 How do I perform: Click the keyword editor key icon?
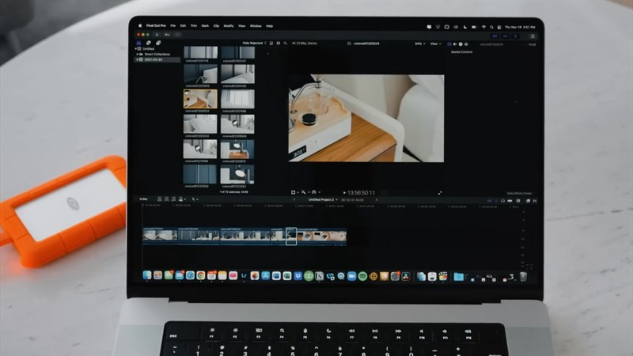[167, 35]
